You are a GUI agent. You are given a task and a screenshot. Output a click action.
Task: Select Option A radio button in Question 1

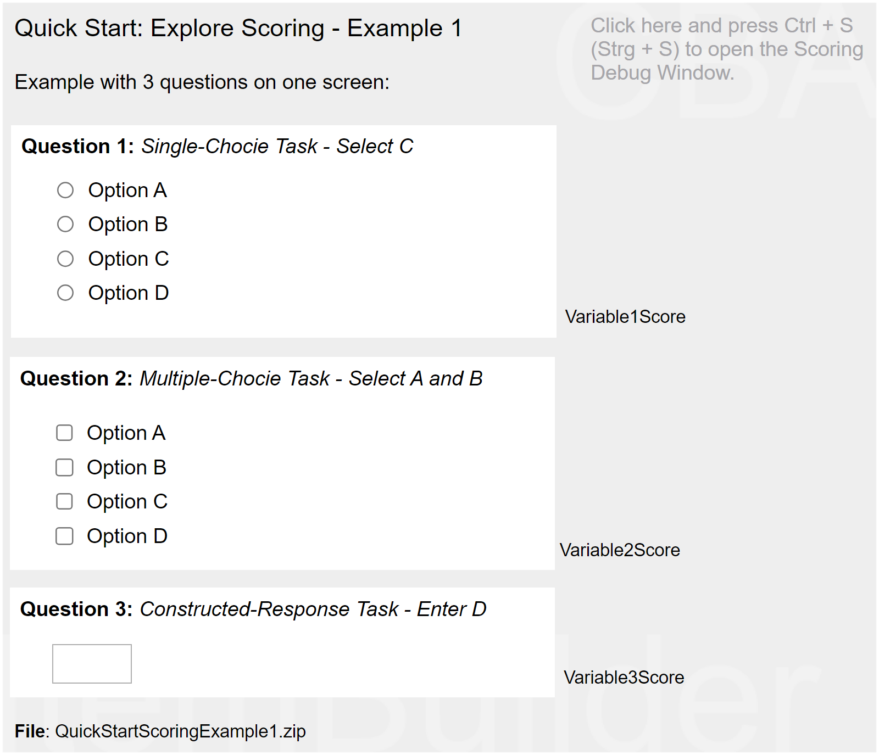pyautogui.click(x=65, y=191)
